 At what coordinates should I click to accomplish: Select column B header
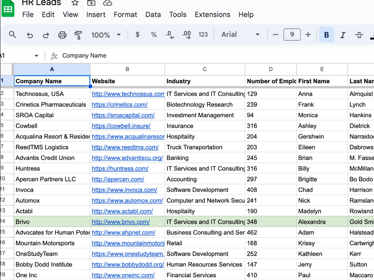pos(128,69)
